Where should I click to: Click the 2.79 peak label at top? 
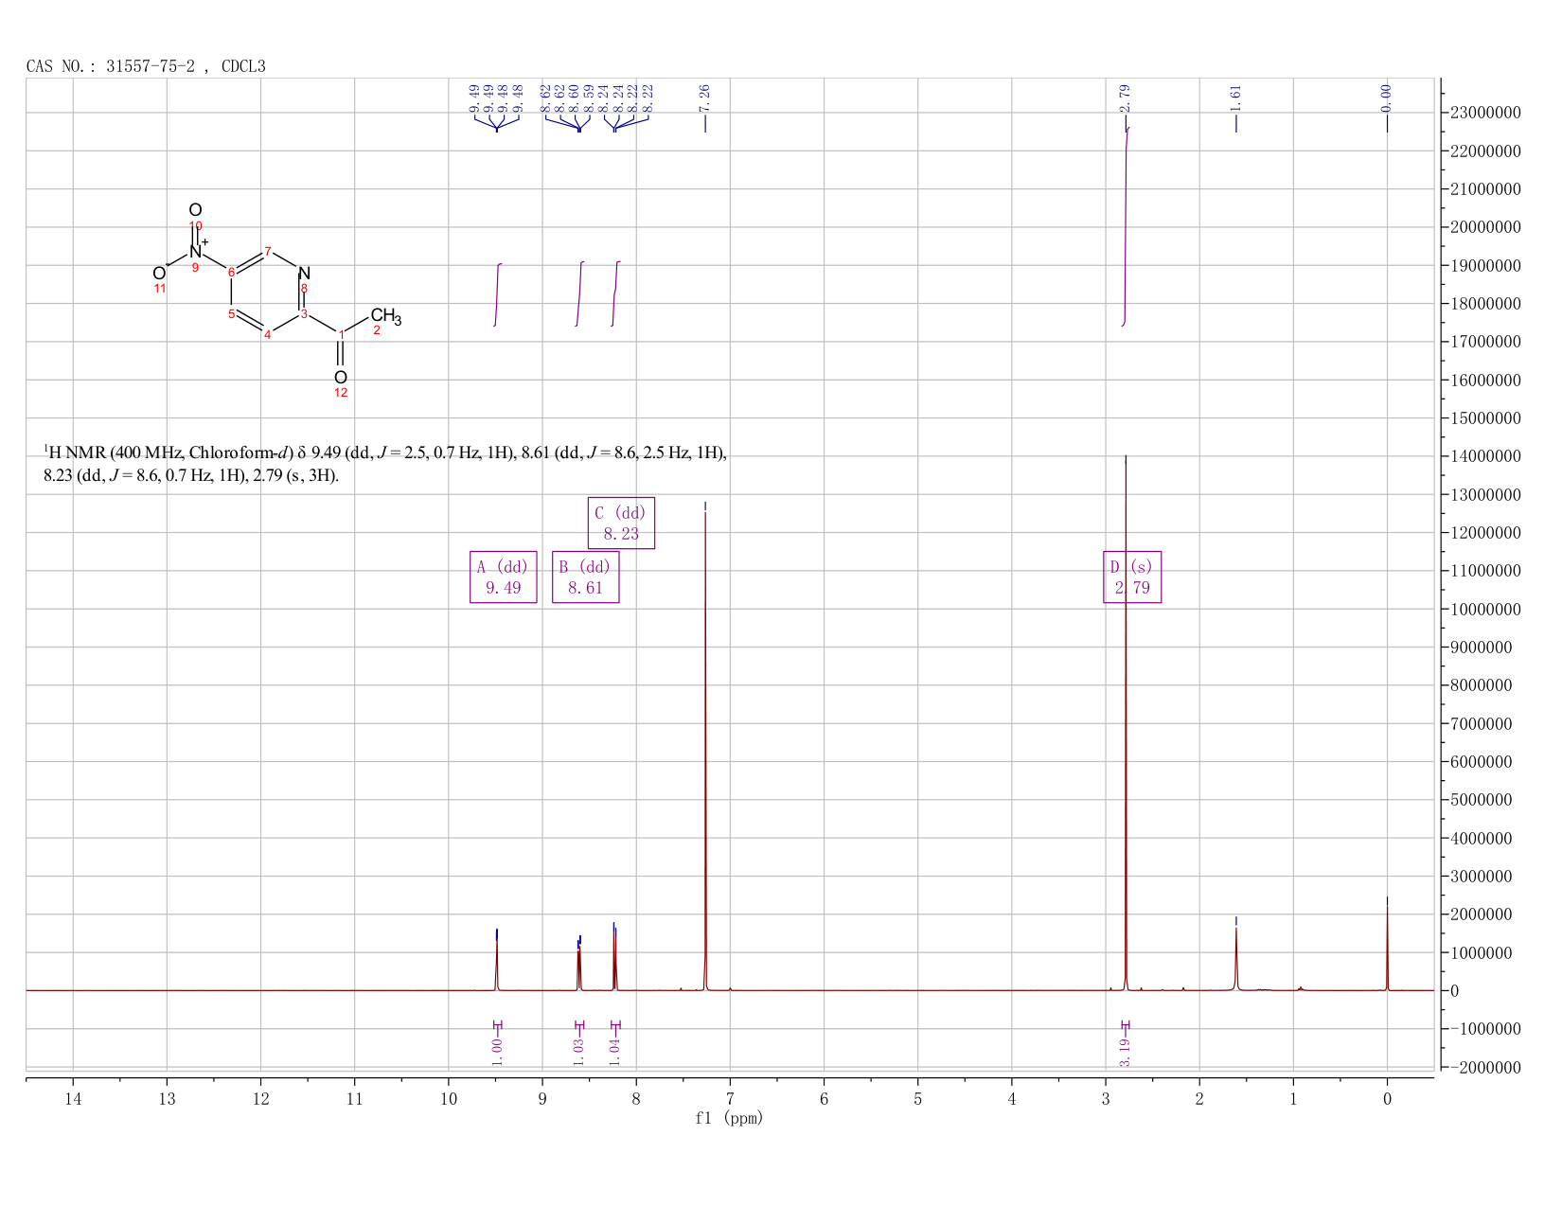tap(1125, 97)
